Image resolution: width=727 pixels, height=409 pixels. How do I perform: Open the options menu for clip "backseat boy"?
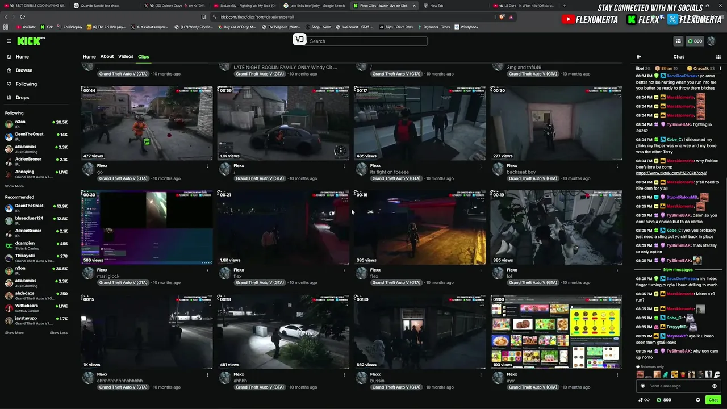point(617,166)
